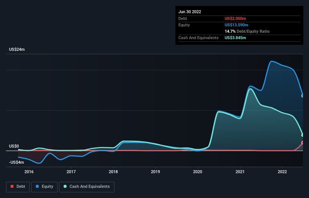The width and height of the screenshot is (309, 198).
Task: Click the 2017 x-axis label
Action: click(x=71, y=172)
